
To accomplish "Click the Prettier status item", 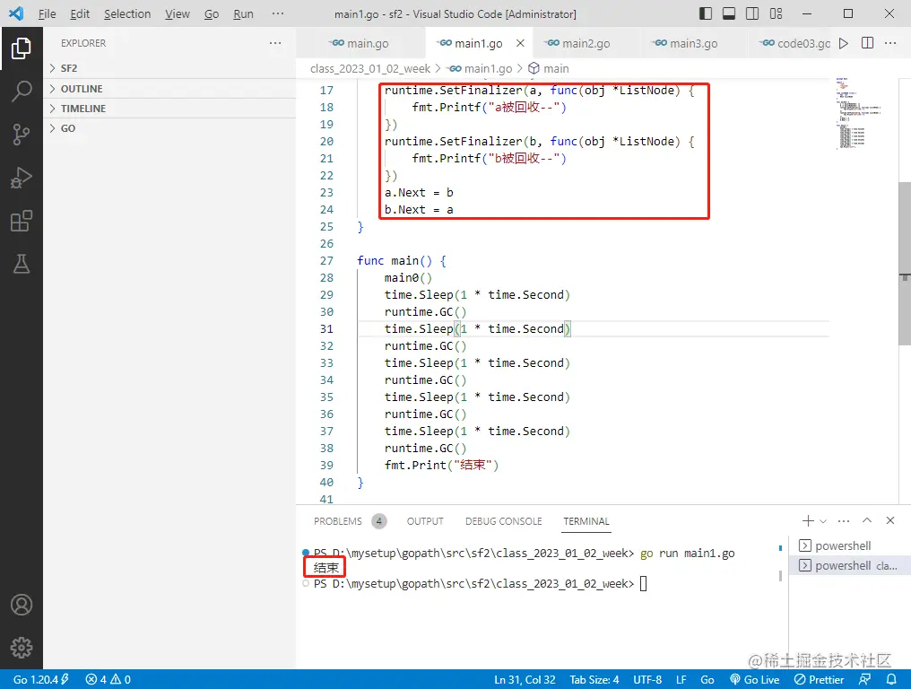I will click(x=820, y=679).
